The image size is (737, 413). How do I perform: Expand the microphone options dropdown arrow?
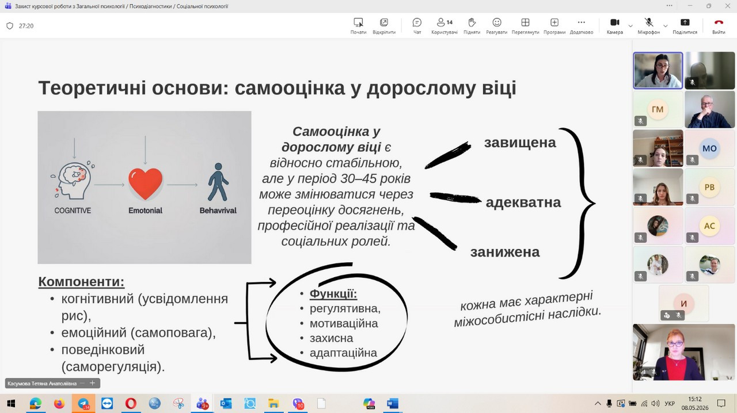pyautogui.click(x=666, y=26)
